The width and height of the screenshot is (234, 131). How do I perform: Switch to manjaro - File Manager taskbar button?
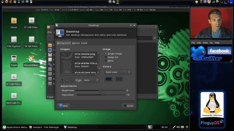tap(44, 127)
